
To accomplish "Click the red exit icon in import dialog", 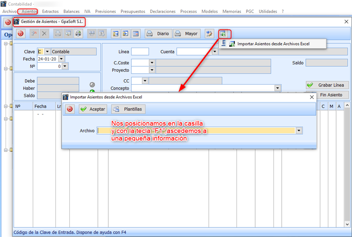I will pyautogui.click(x=70, y=109).
